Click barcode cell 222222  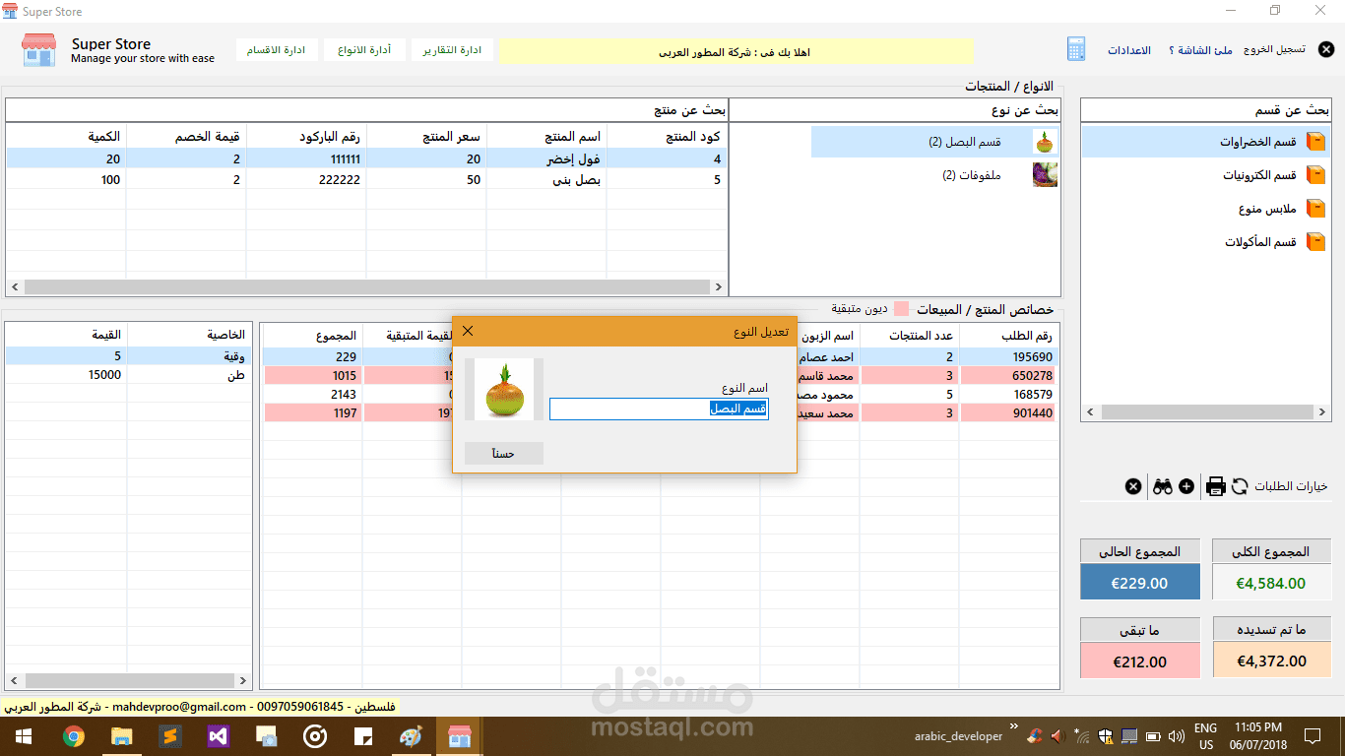(x=306, y=179)
